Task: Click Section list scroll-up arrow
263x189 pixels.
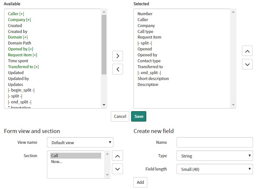Action: (107, 154)
